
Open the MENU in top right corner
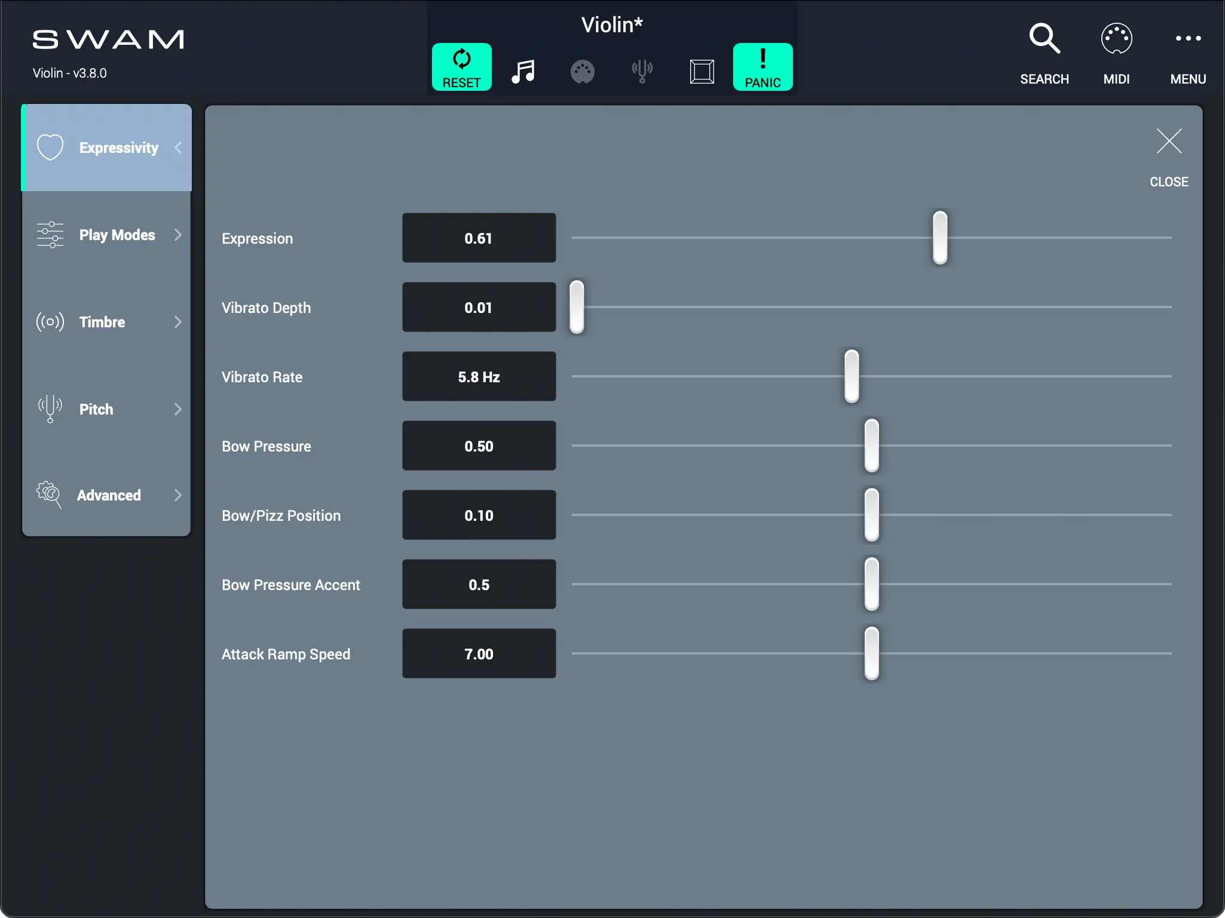click(1188, 38)
